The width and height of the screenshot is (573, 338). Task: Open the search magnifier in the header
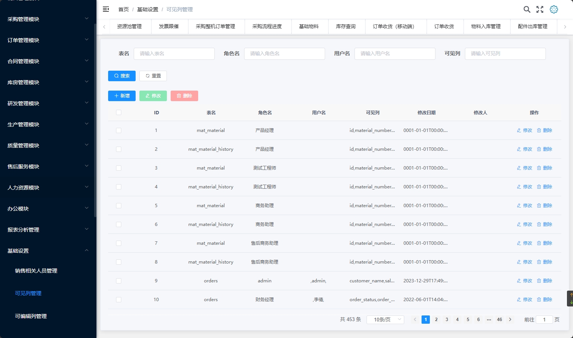coord(527,9)
